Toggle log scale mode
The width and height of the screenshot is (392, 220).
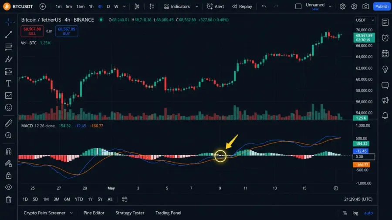(x=355, y=213)
